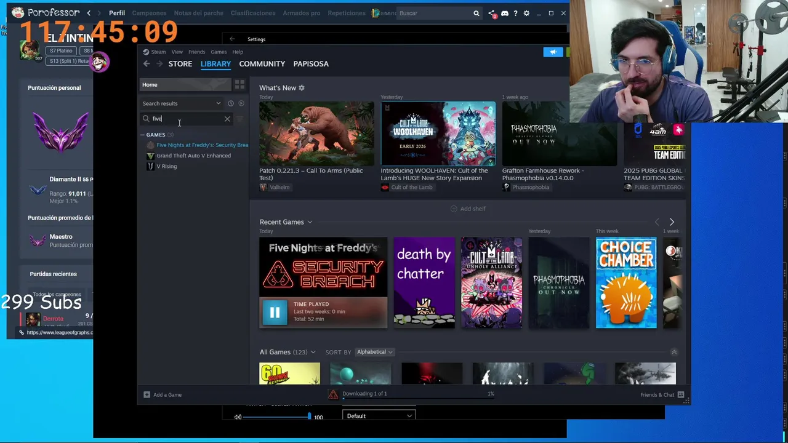Open the All Games shelf dropdown
This screenshot has width=788, height=443.
pos(313,352)
